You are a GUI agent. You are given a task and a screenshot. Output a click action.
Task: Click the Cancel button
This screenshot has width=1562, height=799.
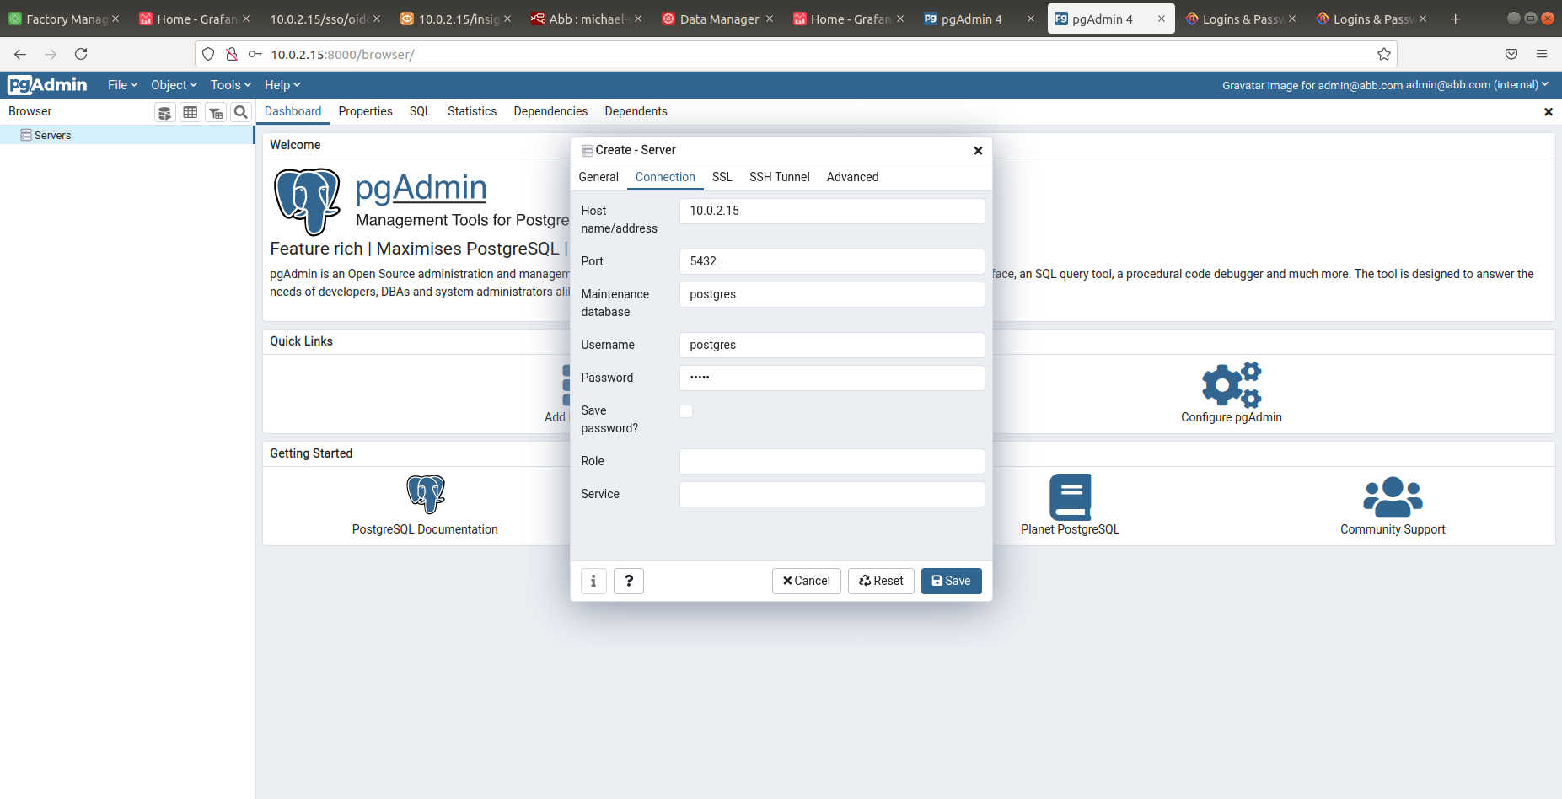pyautogui.click(x=806, y=581)
